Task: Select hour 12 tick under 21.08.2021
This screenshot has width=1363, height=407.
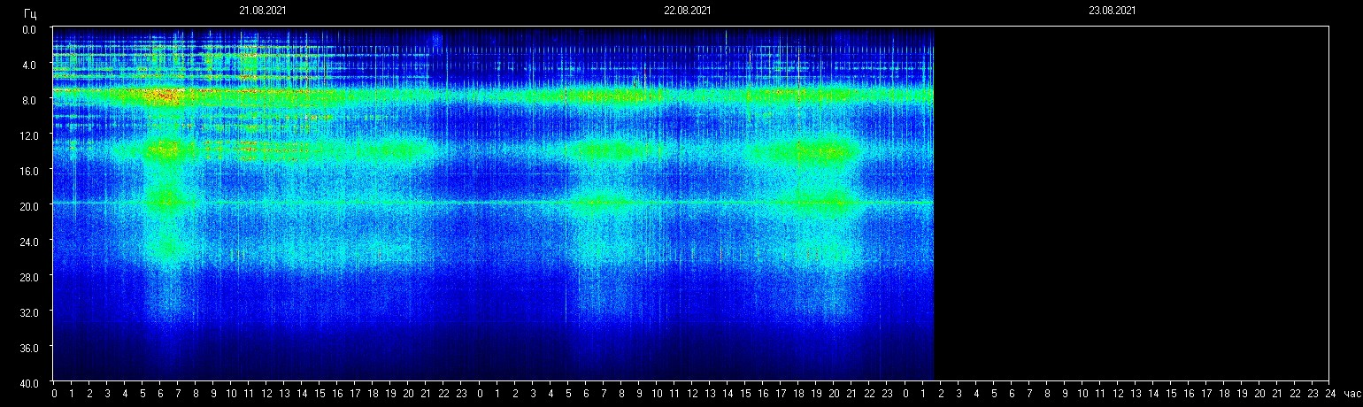Action: [x=266, y=394]
